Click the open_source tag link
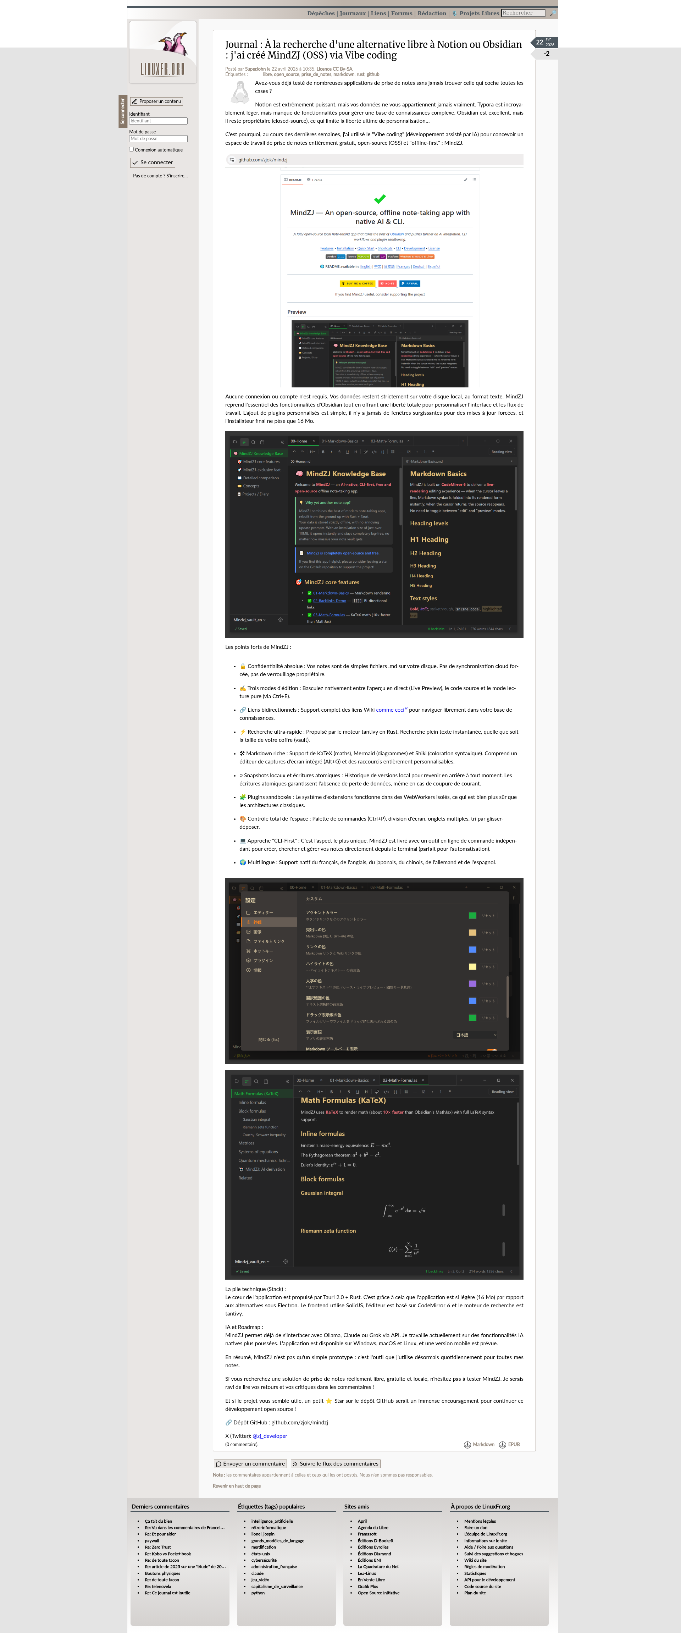This screenshot has width=681, height=1633. 286,74
